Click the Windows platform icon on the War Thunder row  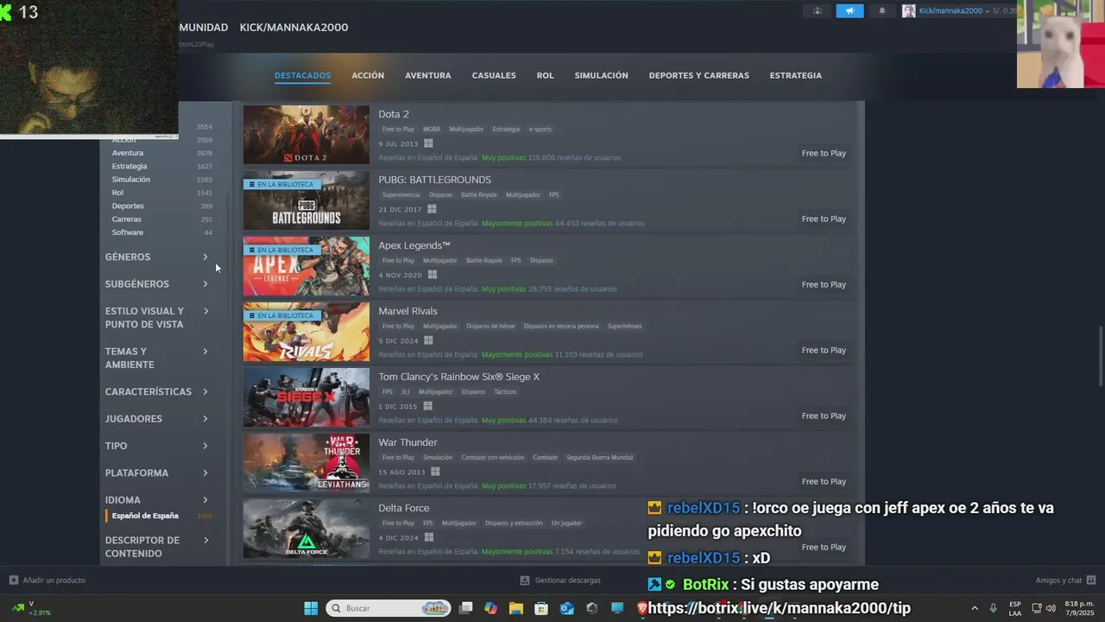point(435,472)
